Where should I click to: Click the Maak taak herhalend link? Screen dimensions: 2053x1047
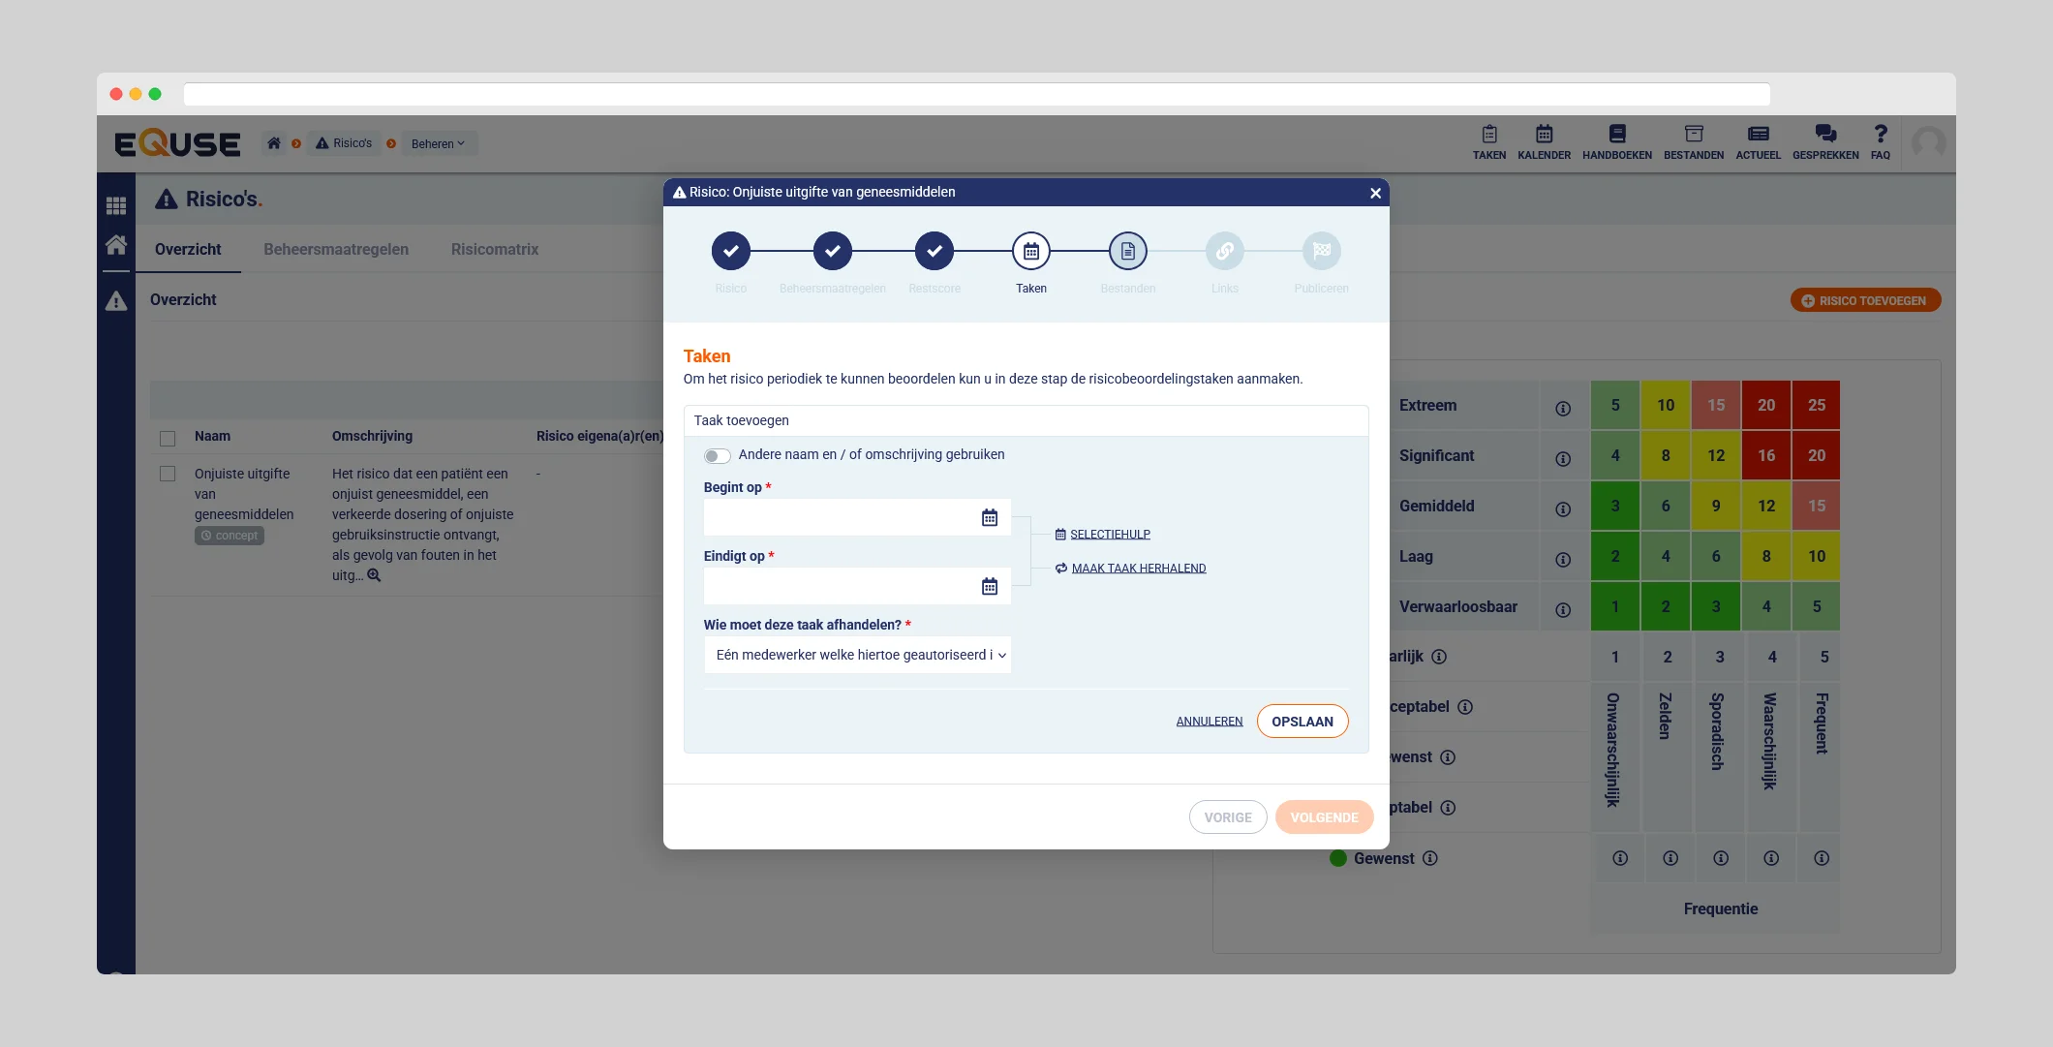1138,569
